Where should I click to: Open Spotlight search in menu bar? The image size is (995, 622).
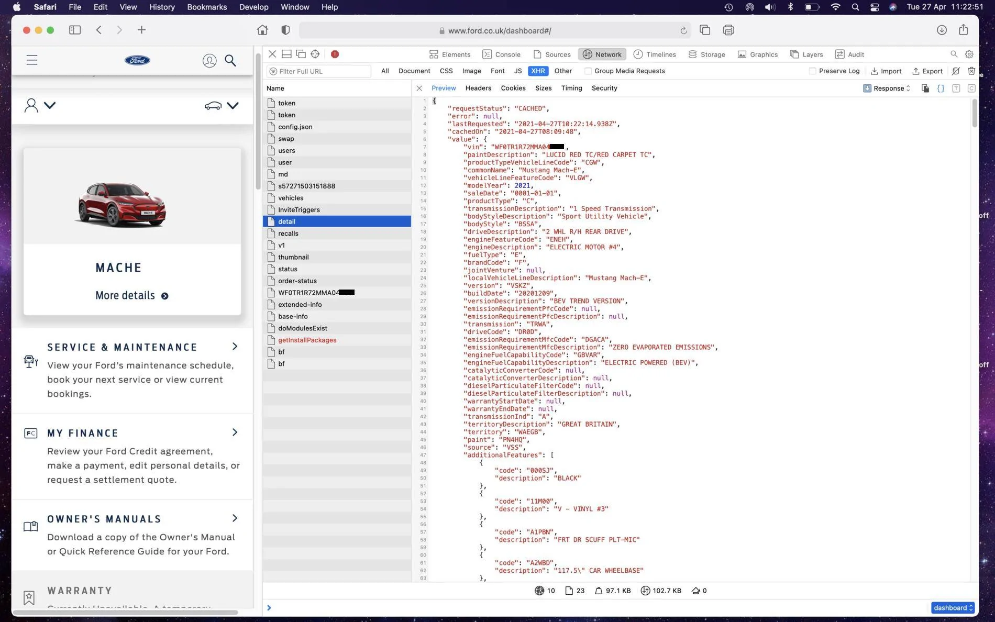click(855, 7)
